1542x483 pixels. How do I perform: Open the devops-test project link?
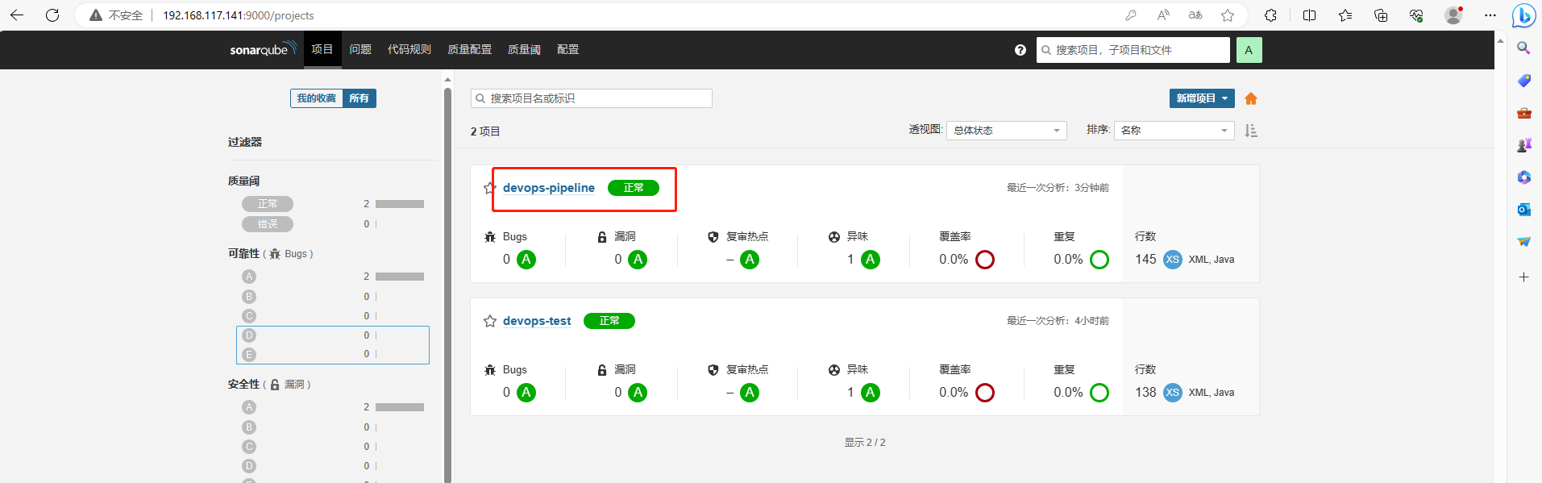[536, 321]
